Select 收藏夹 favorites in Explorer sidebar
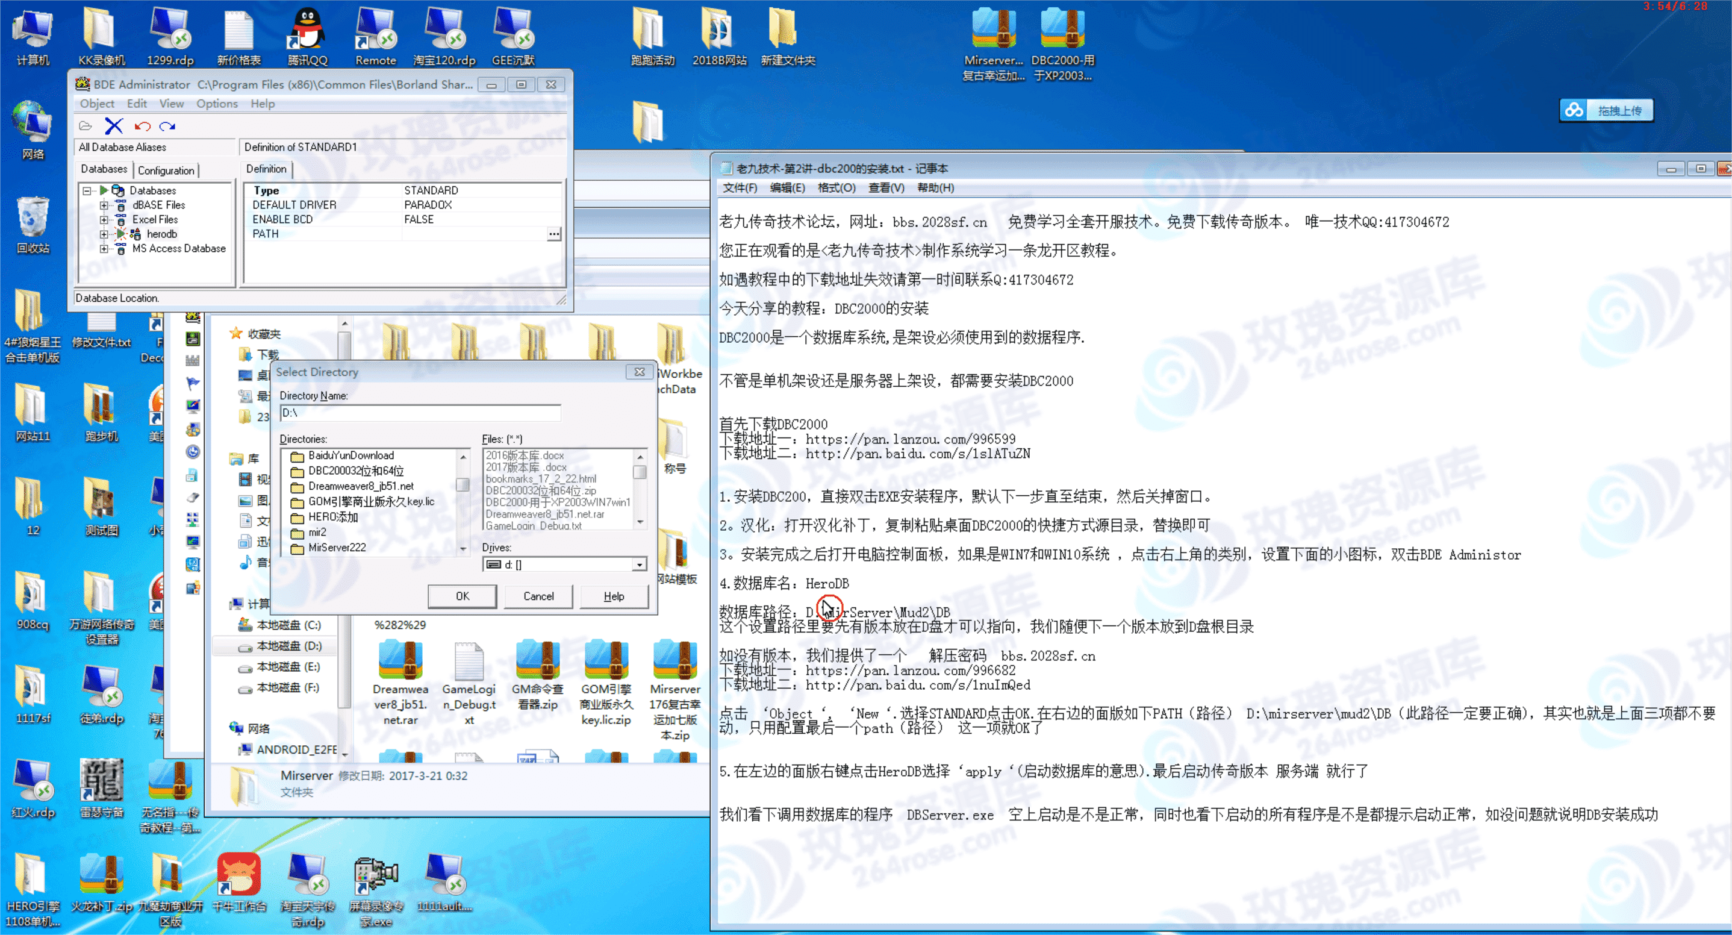The width and height of the screenshot is (1732, 935). (x=255, y=334)
